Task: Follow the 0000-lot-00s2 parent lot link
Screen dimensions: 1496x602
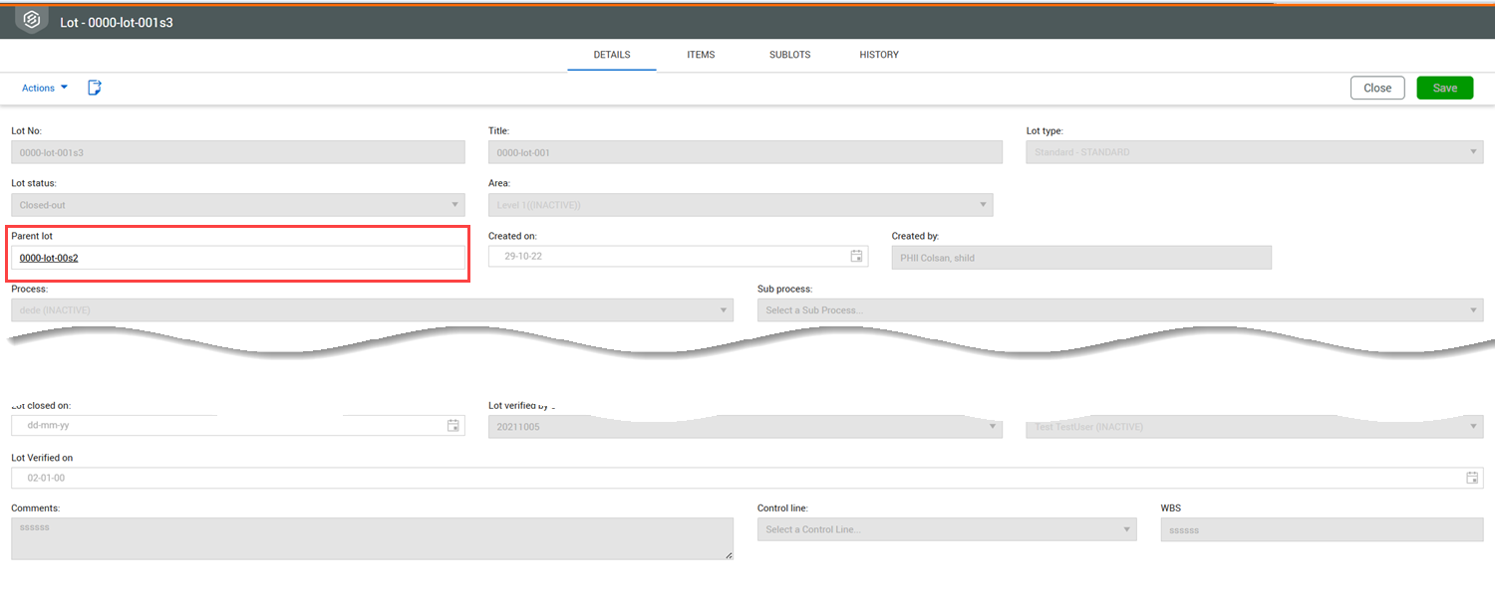Action: (49, 258)
